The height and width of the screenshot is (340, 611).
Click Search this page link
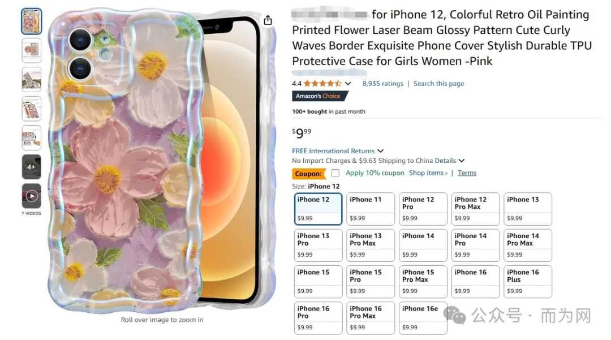[x=439, y=83]
